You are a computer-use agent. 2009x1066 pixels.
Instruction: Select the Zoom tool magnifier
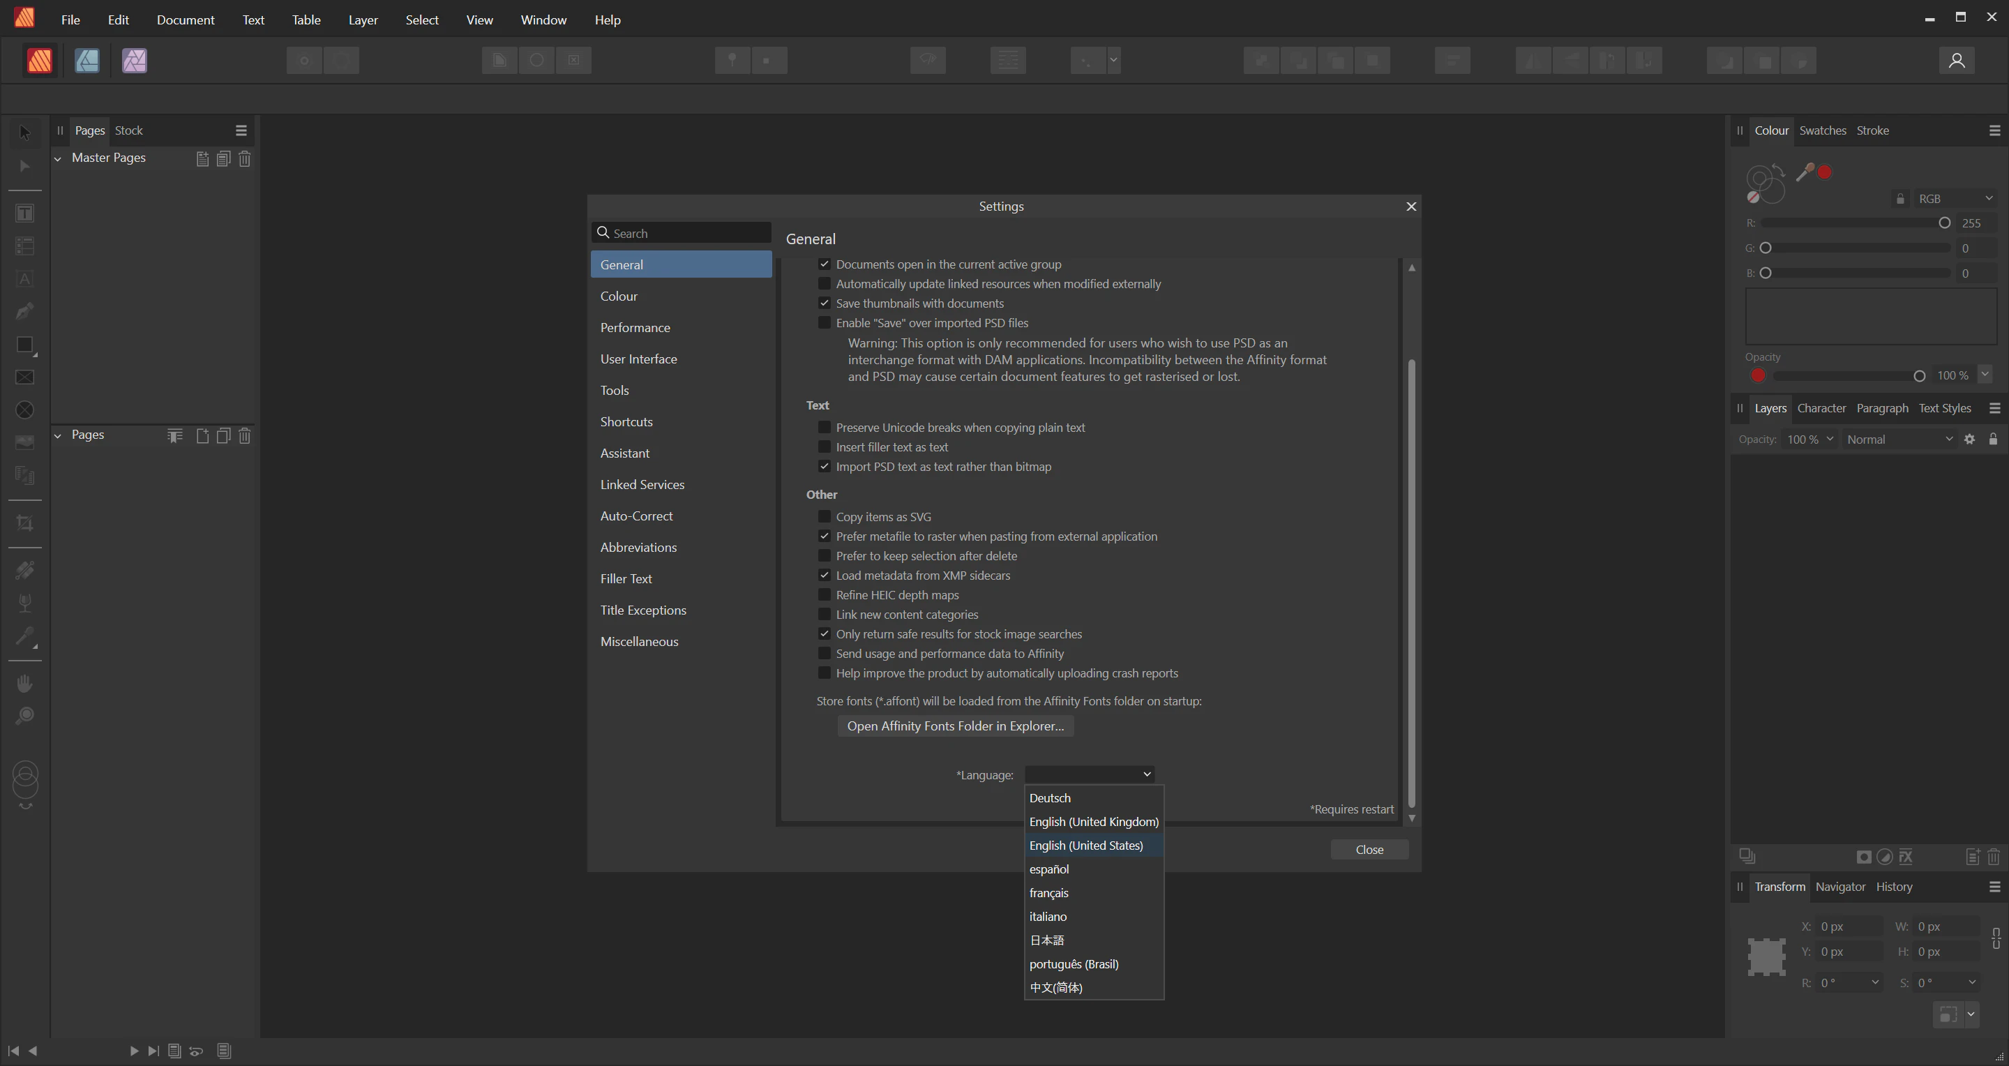[25, 716]
